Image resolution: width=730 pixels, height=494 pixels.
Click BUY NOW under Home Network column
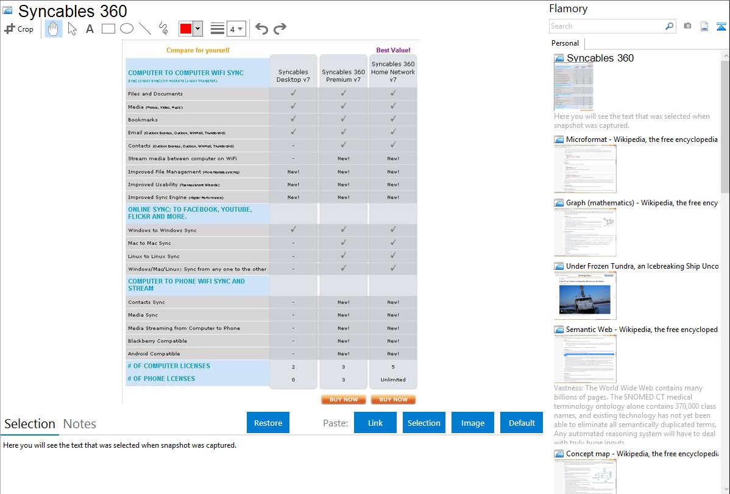394,400
